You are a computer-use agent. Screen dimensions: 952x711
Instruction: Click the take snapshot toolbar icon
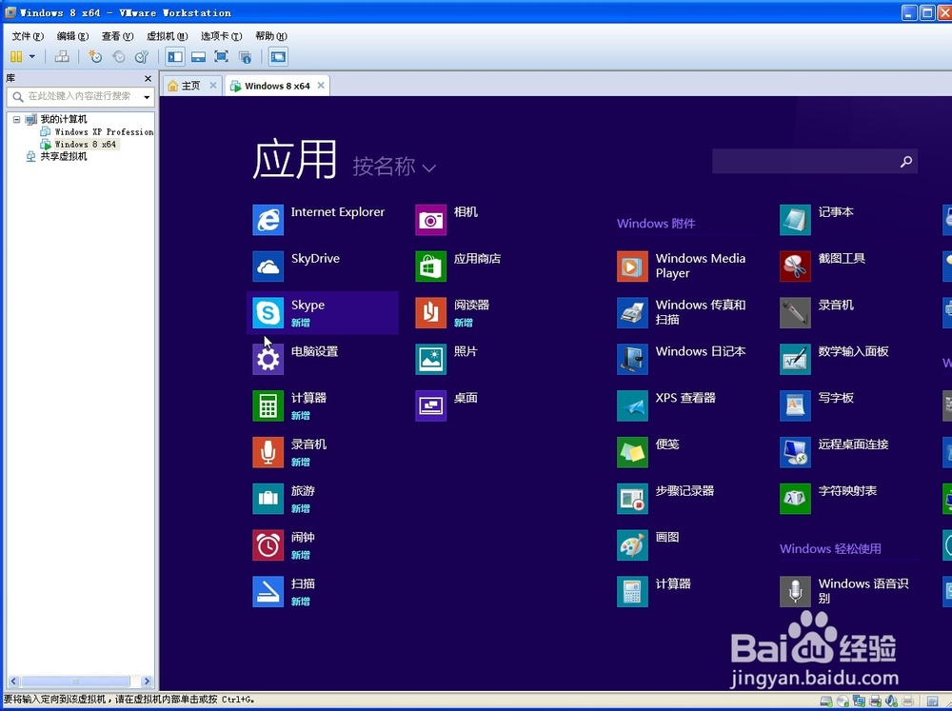point(95,56)
